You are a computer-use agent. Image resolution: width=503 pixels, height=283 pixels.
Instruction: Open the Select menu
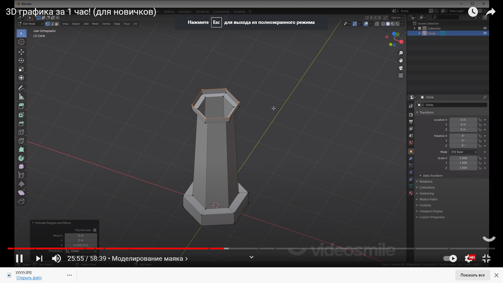pos(76,24)
